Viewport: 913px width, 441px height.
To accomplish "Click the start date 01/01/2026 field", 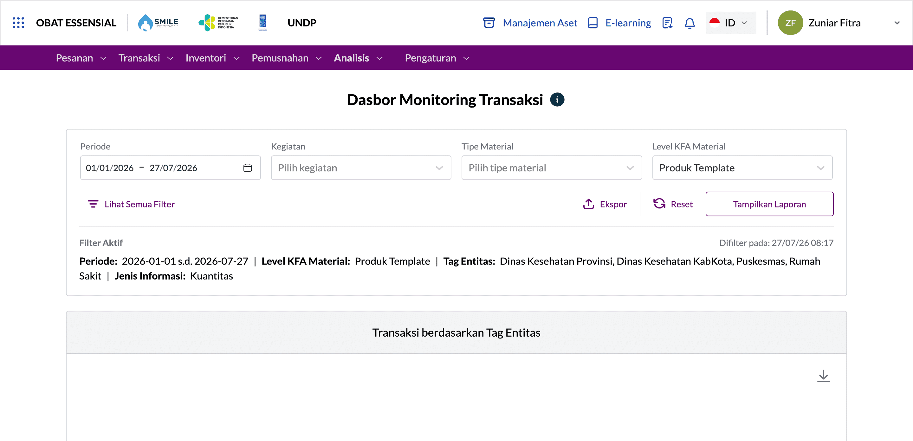I will click(x=109, y=168).
